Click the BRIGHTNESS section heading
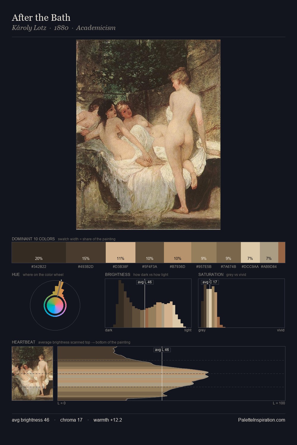297x445 pixels. 118,274
